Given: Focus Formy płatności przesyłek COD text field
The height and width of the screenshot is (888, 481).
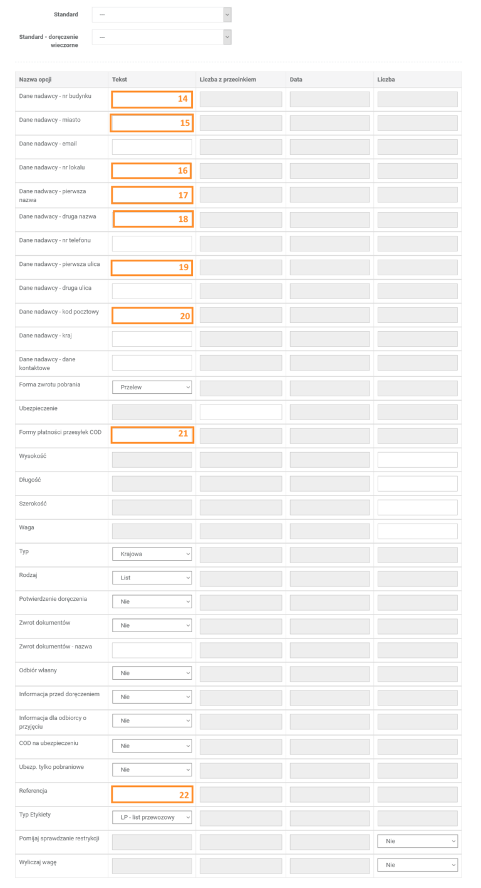Looking at the screenshot, I should coord(152,435).
